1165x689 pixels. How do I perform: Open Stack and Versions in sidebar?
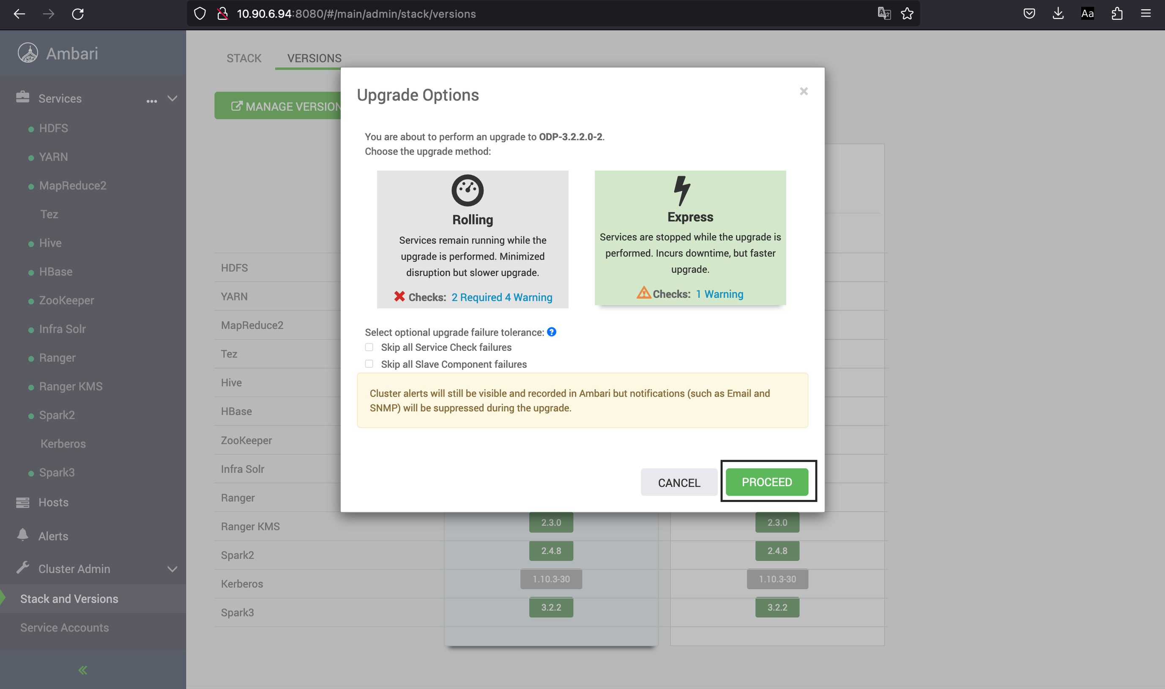(x=69, y=599)
